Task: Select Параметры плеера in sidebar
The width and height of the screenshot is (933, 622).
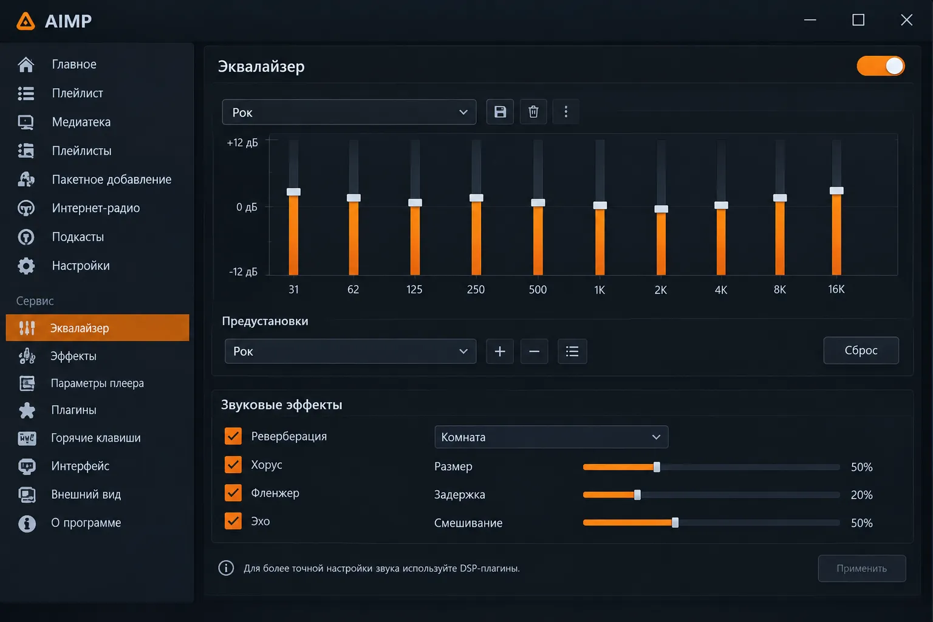Action: [97, 383]
